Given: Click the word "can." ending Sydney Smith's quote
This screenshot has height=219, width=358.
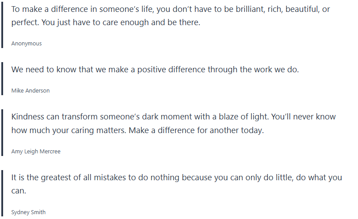Looking at the screenshot, I should [x=19, y=191].
